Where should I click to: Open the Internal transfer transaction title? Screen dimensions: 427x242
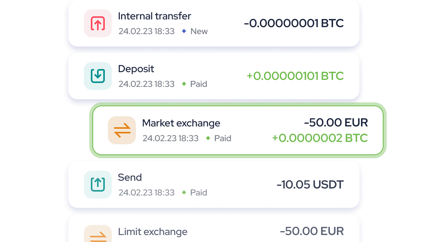point(154,16)
